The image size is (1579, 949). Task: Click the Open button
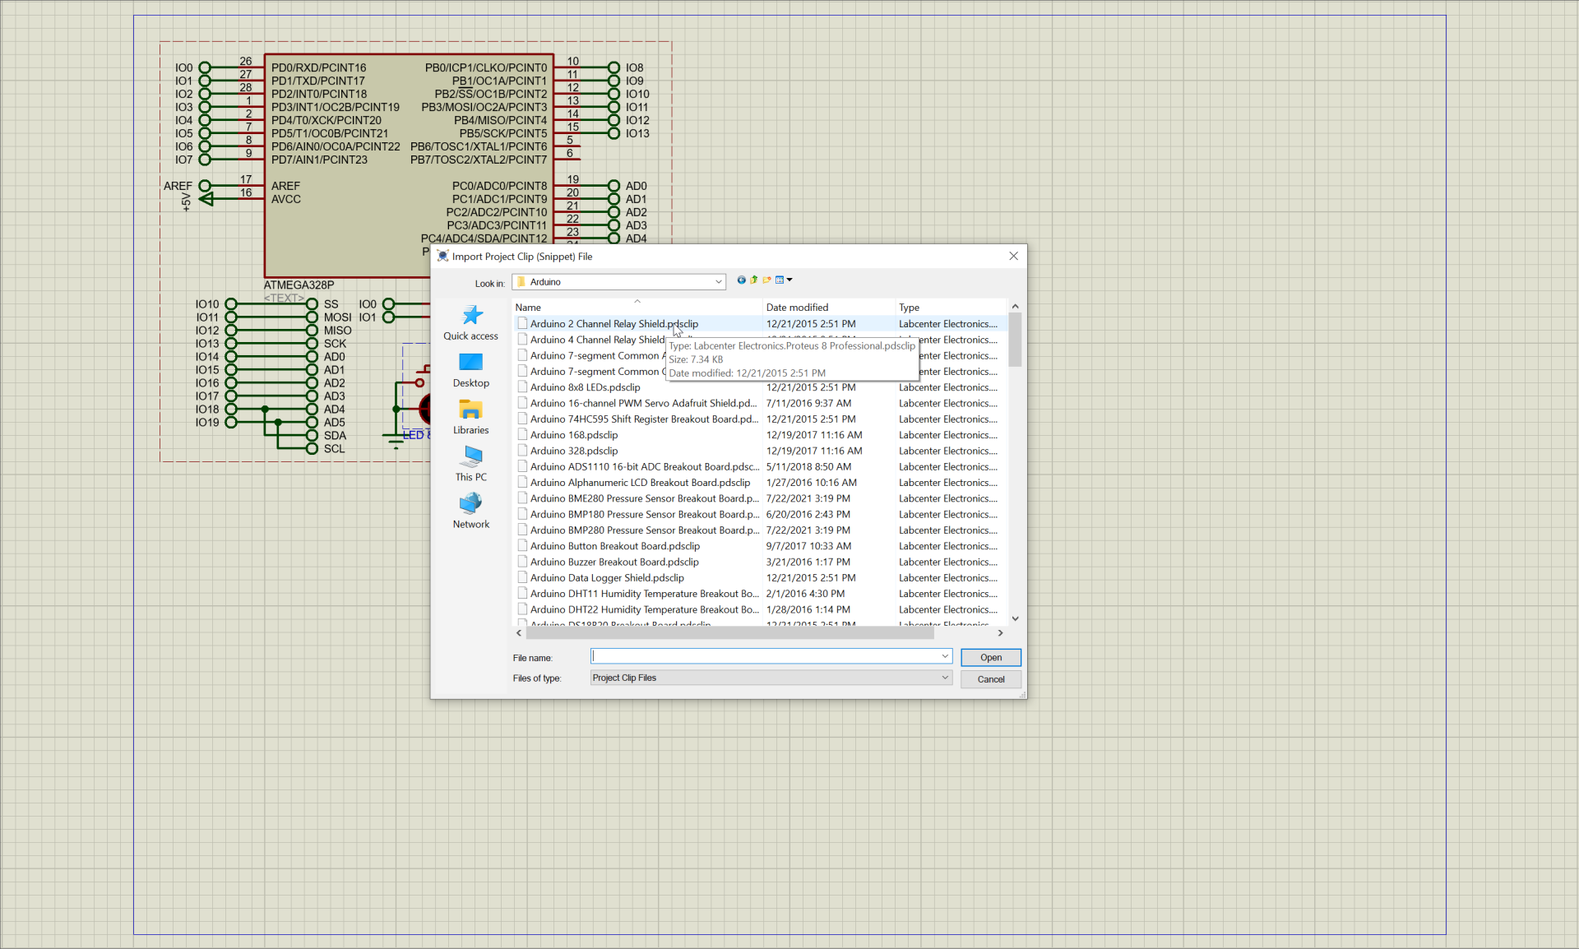991,658
